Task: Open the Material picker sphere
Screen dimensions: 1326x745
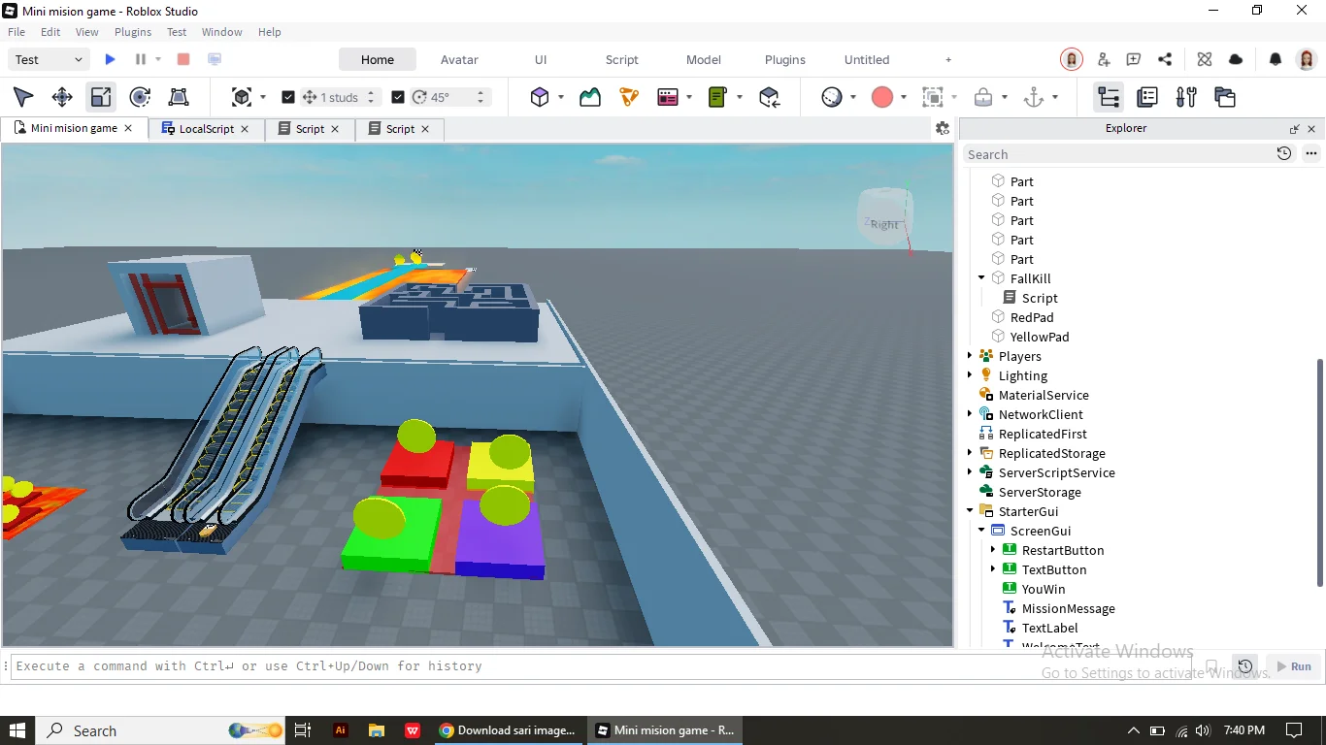Action: (832, 97)
